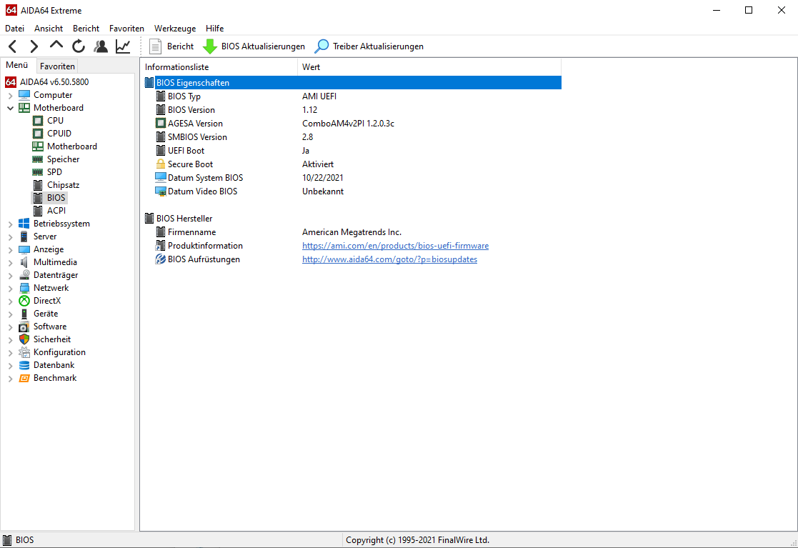Select the ACPI chip icon
This screenshot has width=798, height=548.
tap(38, 211)
